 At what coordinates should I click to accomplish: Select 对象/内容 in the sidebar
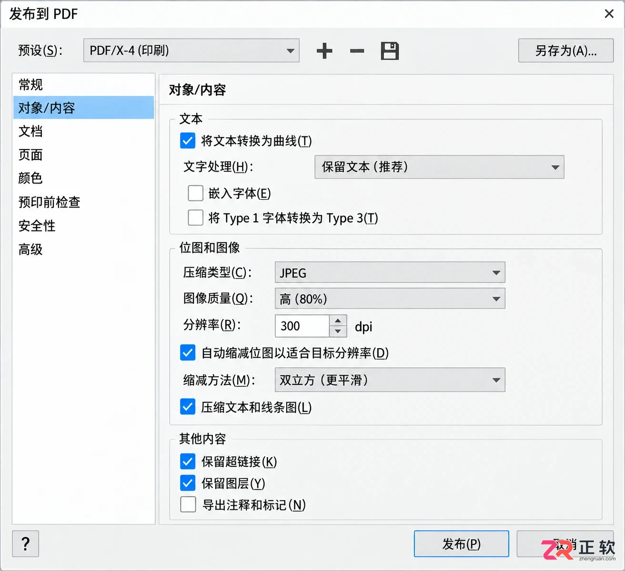83,108
